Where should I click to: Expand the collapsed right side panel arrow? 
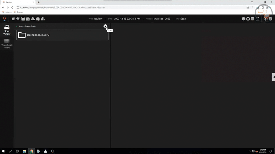(x=274, y=77)
